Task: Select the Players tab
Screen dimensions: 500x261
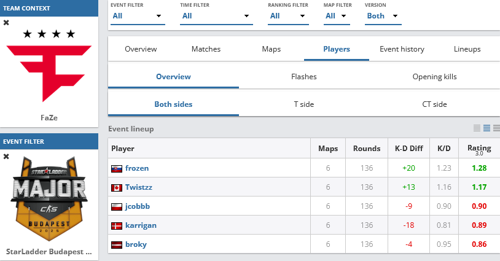Action: click(337, 49)
